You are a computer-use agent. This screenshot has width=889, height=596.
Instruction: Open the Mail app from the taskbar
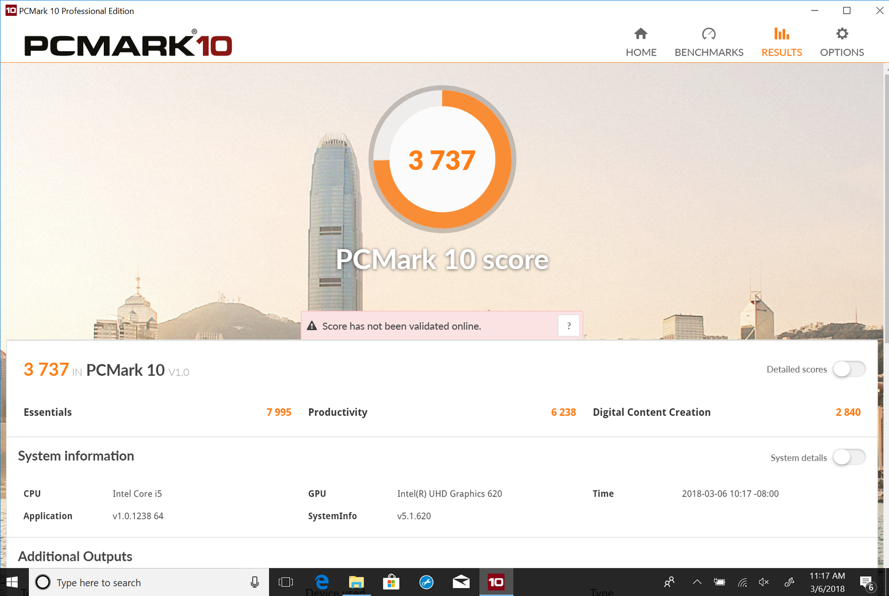point(461,582)
